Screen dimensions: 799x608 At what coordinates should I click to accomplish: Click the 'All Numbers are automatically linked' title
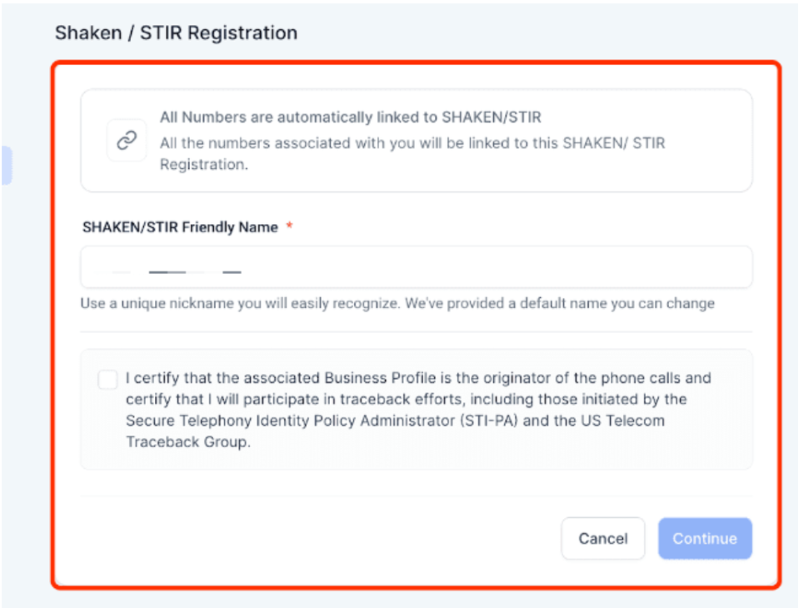tap(356, 117)
